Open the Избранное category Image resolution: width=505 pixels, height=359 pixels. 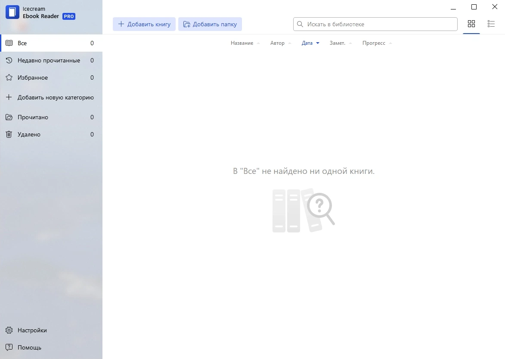(x=51, y=77)
